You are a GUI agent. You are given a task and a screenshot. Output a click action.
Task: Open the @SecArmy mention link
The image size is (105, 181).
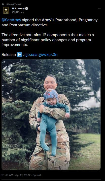click(x=11, y=20)
